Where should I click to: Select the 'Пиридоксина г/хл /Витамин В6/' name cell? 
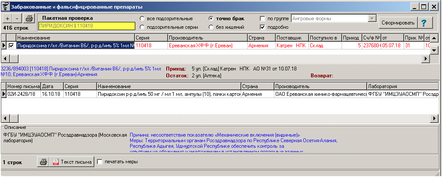pyautogui.click(x=75, y=46)
